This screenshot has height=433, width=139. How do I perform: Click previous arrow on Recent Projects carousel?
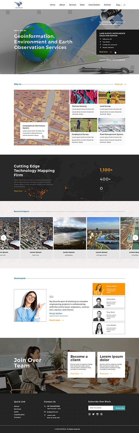pyautogui.click(x=4, y=238)
